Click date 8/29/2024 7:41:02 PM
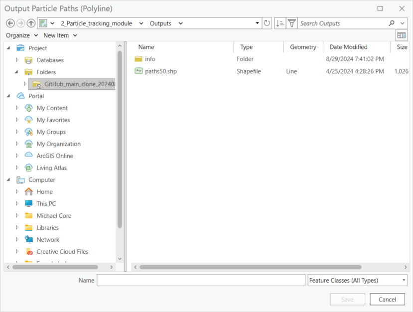413x312 pixels. (x=355, y=59)
